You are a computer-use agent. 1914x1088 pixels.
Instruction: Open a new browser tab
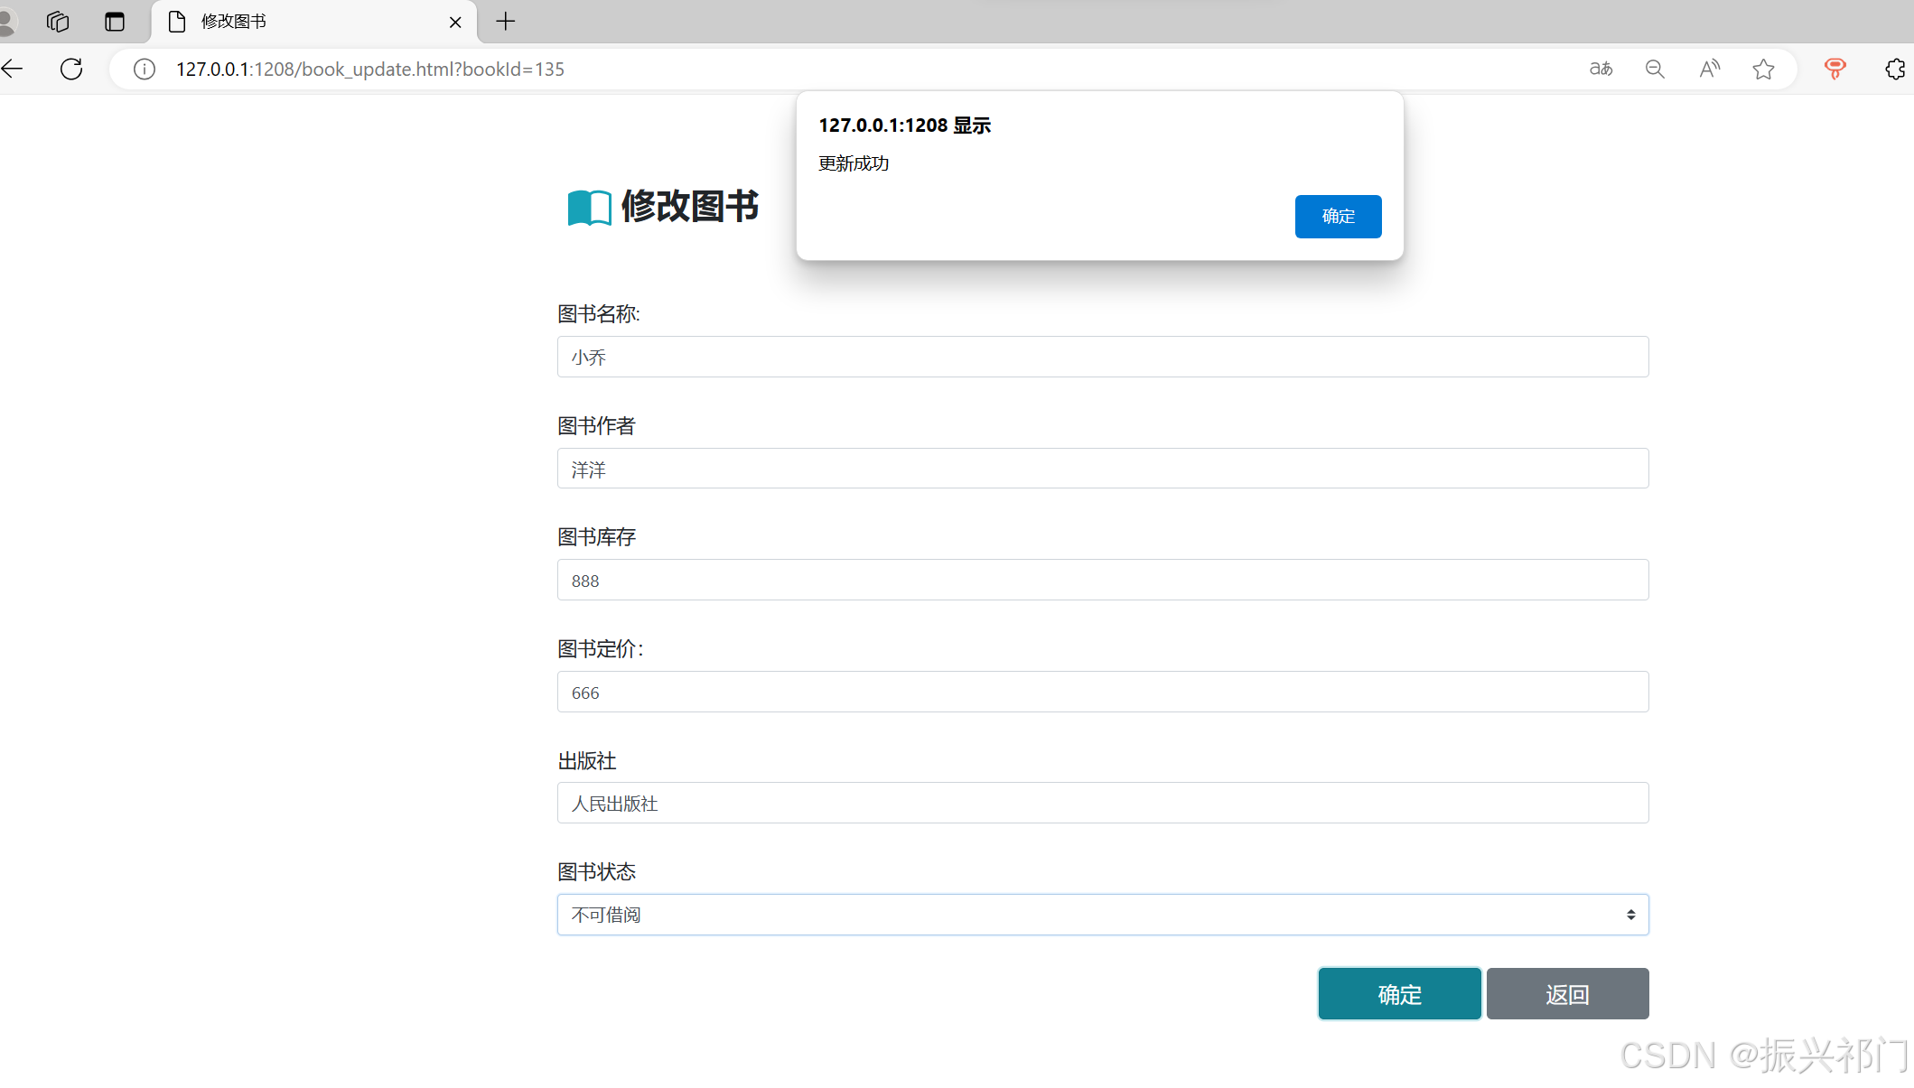click(x=506, y=22)
